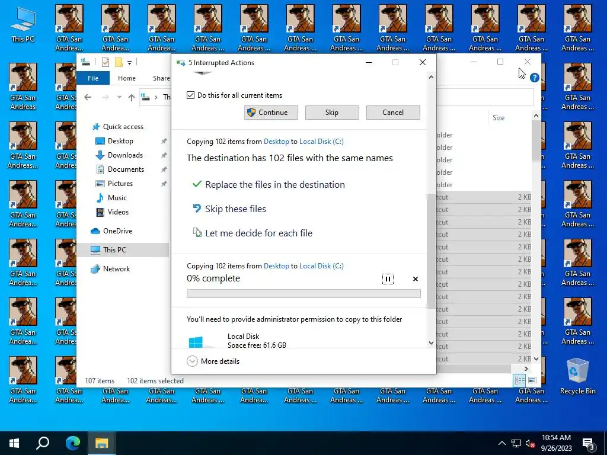The width and height of the screenshot is (607, 455).
Task: Go up one folder level
Action: click(x=132, y=97)
